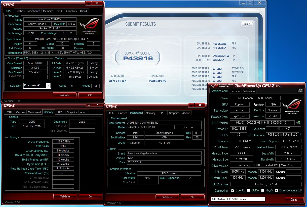Click the Subvendor MSI (1462) field
This screenshot has height=207, width=307.
[284, 129]
